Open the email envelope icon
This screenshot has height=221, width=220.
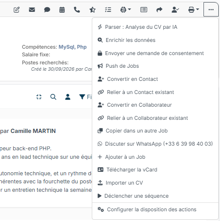(x=32, y=10)
